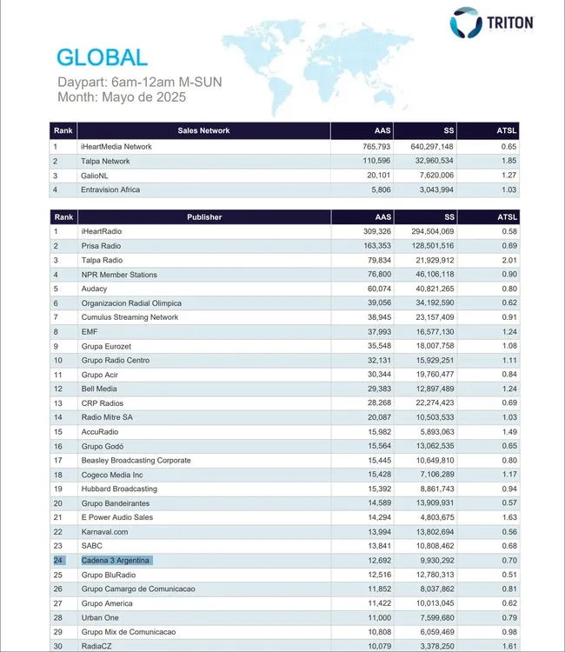565x652 pixels.
Task: Click the Karnaval.com publisher entry
Action: click(x=104, y=532)
